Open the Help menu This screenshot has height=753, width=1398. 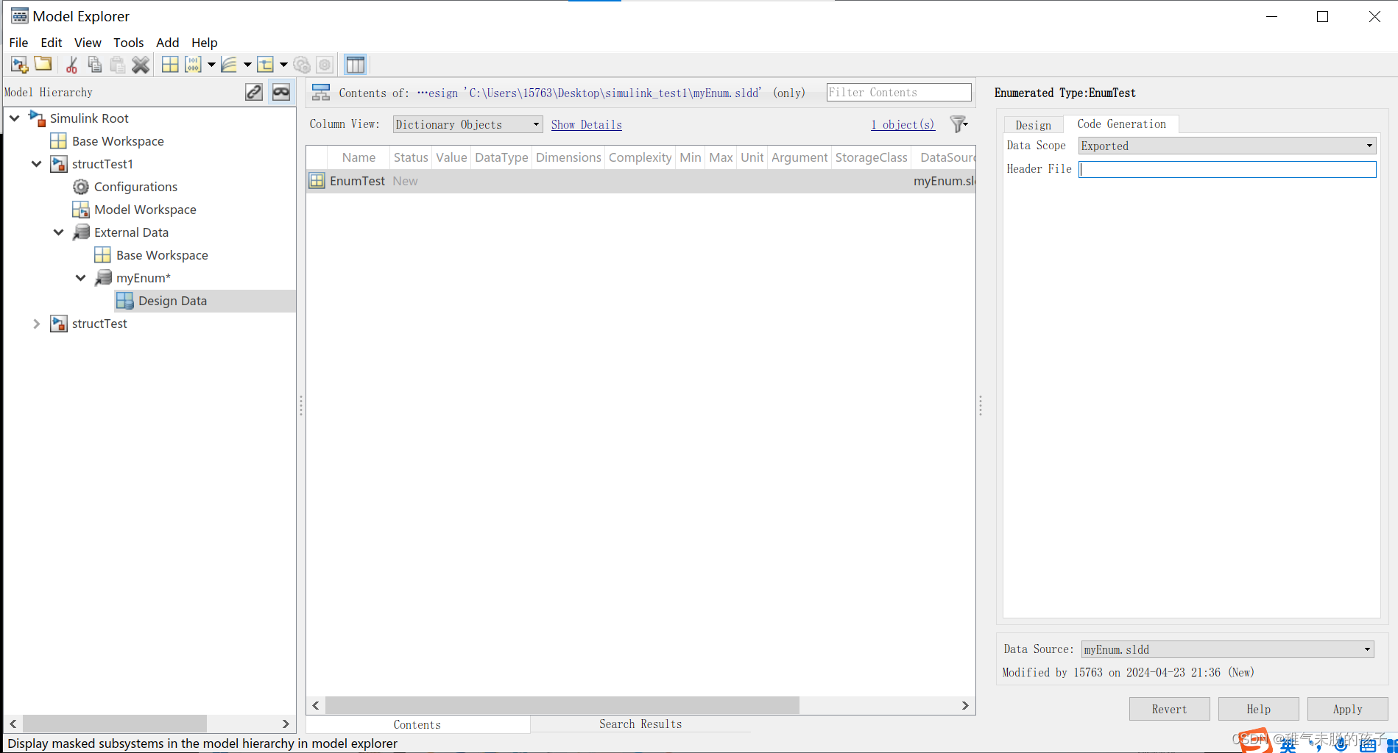click(205, 43)
